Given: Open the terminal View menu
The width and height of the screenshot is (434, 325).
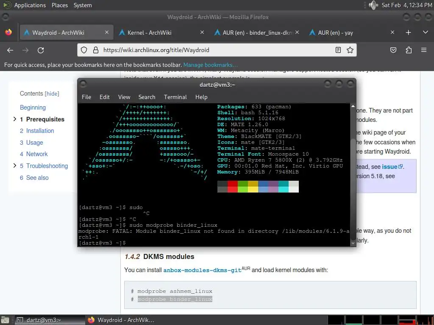Looking at the screenshot, I should click(124, 97).
